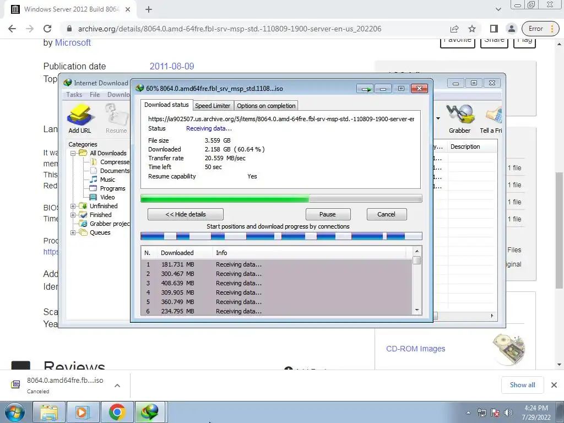Viewport: 564px width, 423px height.
Task: Click the Hide details button
Action: coord(186,214)
